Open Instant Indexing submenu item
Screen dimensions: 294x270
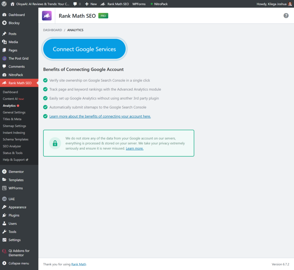click(14, 133)
